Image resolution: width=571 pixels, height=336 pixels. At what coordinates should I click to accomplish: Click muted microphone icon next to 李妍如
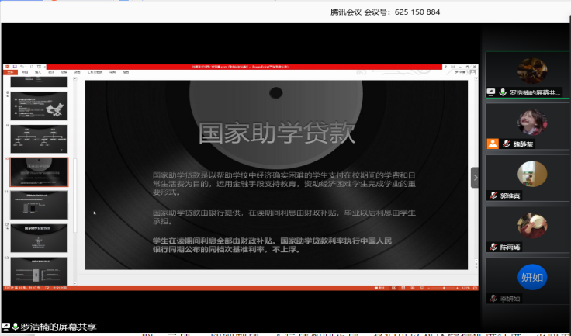pos(493,299)
